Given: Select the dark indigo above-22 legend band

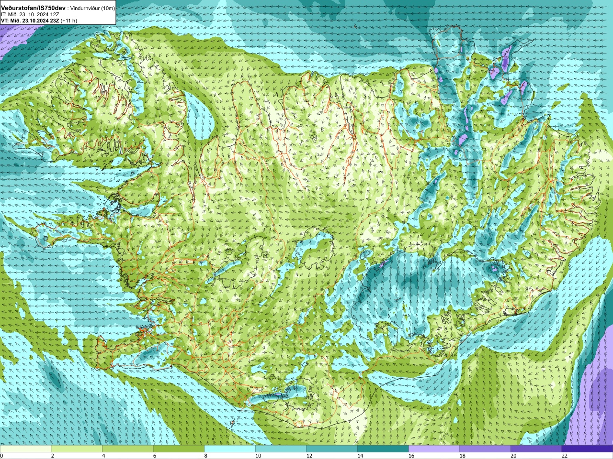Looking at the screenshot, I should [x=587, y=449].
